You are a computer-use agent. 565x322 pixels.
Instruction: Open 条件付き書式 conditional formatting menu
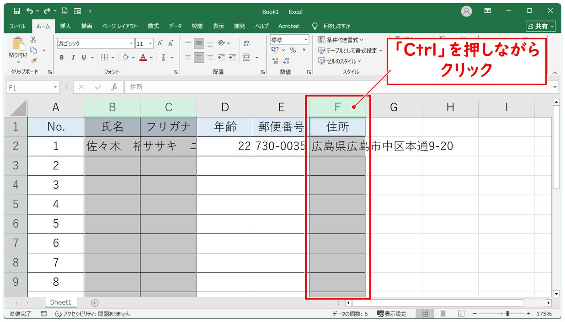(x=341, y=40)
